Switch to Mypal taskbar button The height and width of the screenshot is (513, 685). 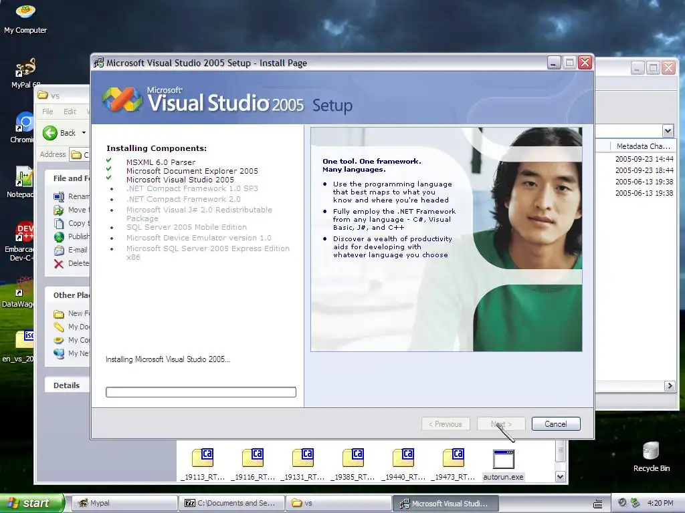(124, 503)
